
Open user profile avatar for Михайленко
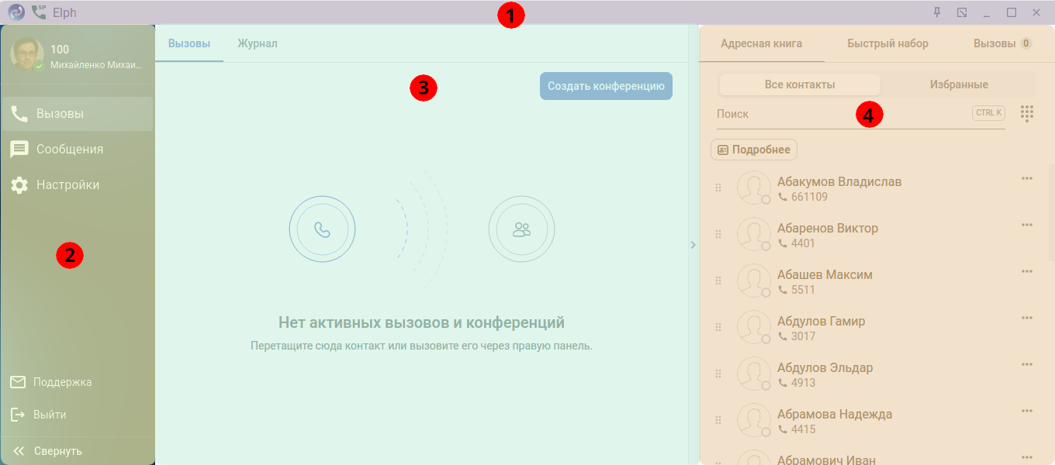tap(27, 55)
